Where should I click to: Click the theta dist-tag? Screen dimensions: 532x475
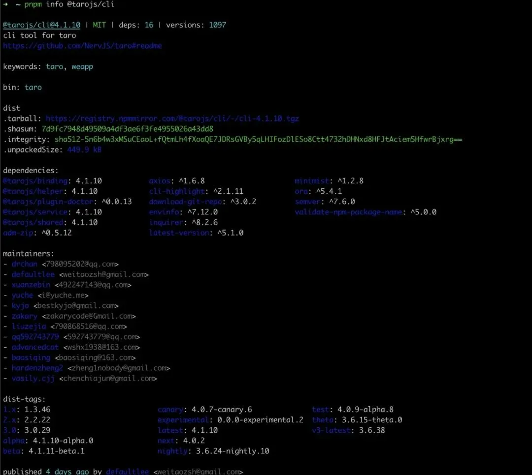tap(323, 420)
